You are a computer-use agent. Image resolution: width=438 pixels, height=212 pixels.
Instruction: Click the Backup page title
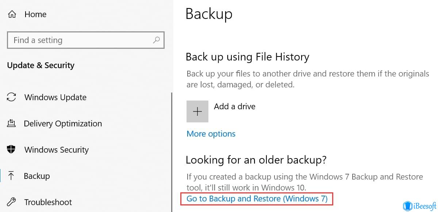tap(209, 14)
